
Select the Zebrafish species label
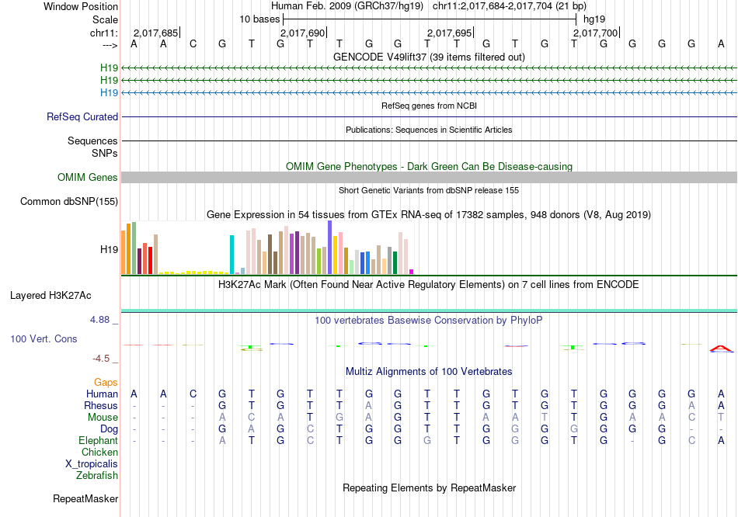tap(97, 476)
